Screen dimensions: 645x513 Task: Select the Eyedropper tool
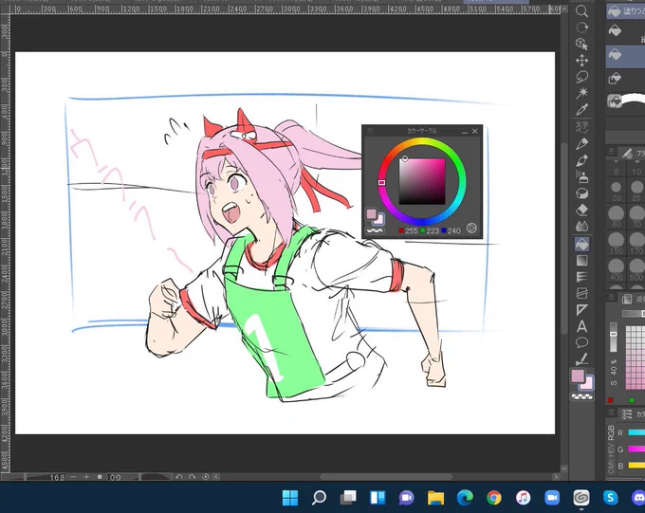[581, 110]
